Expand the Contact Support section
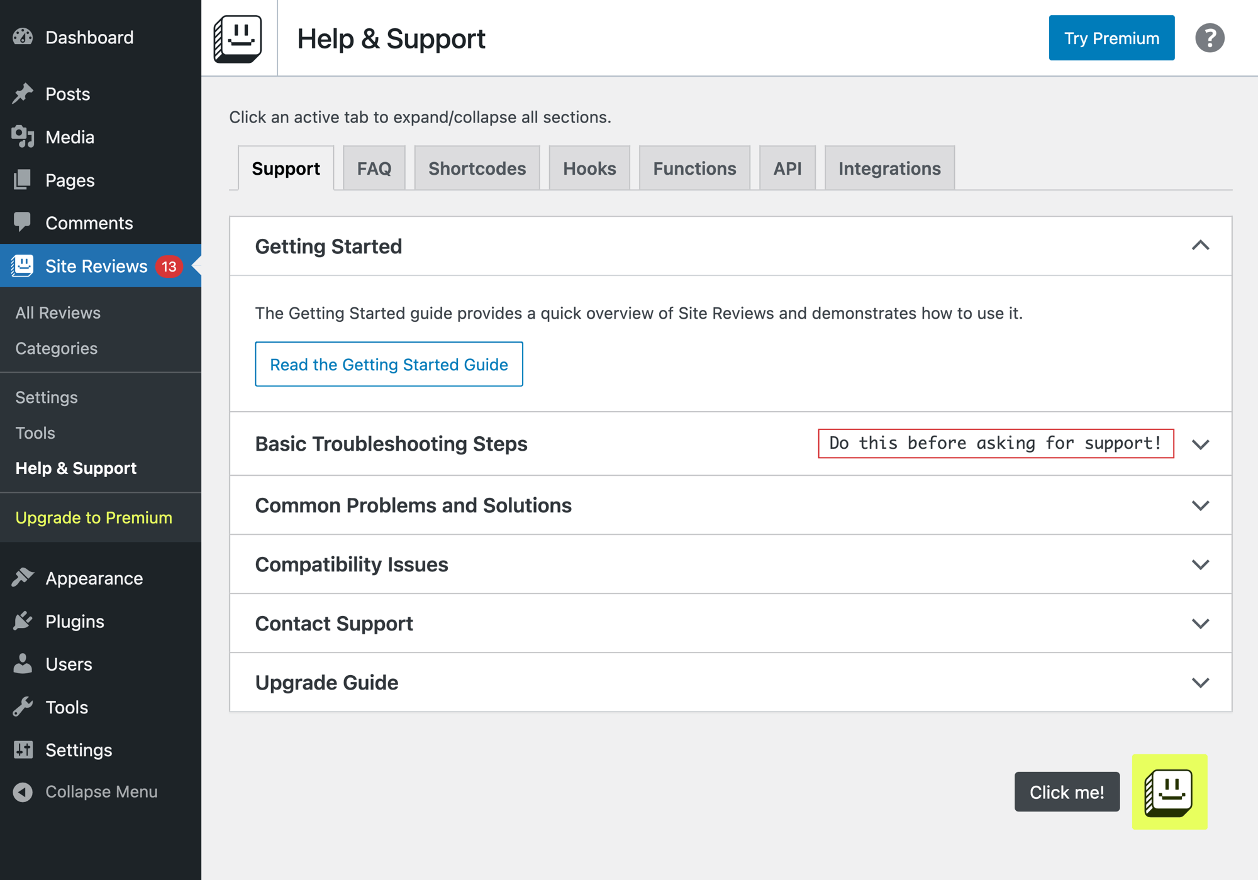1258x880 pixels. click(x=1200, y=624)
